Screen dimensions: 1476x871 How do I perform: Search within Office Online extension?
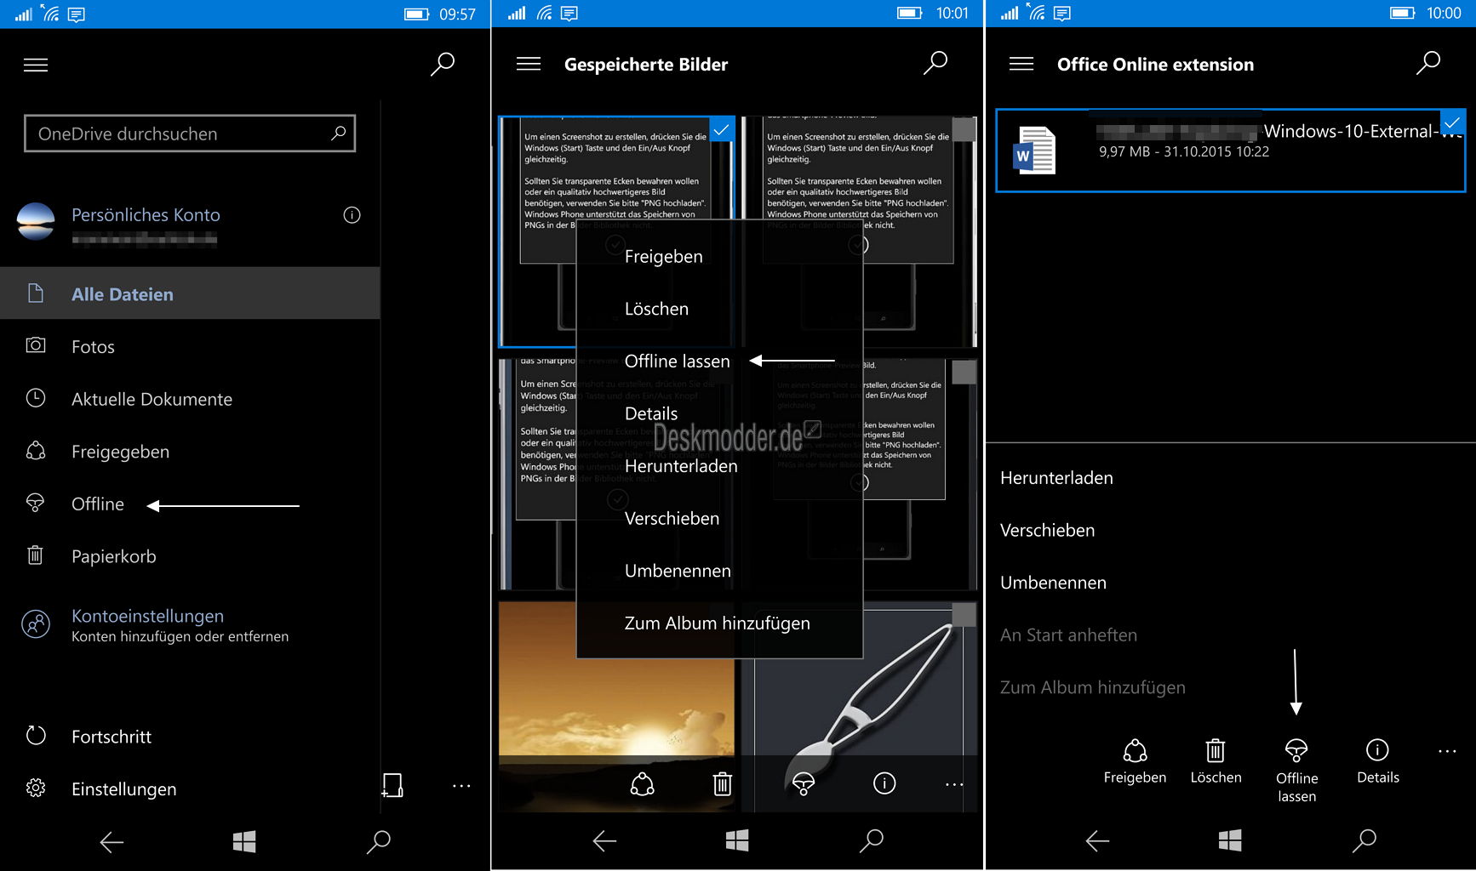click(x=1428, y=63)
